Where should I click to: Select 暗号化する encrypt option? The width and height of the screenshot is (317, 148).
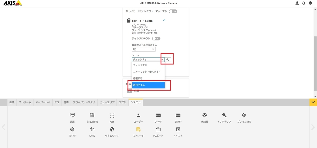(148, 85)
